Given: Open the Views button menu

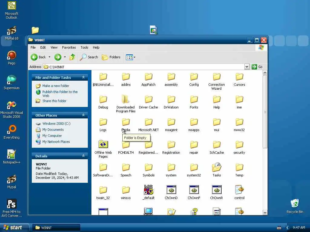Looking at the screenshot, I should pos(131,57).
